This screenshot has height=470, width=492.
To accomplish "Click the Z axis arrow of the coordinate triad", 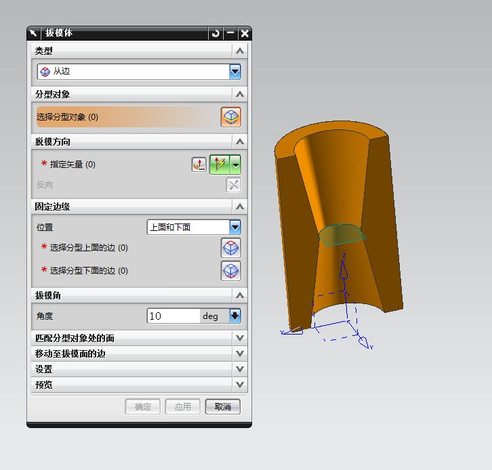I will pos(344,270).
